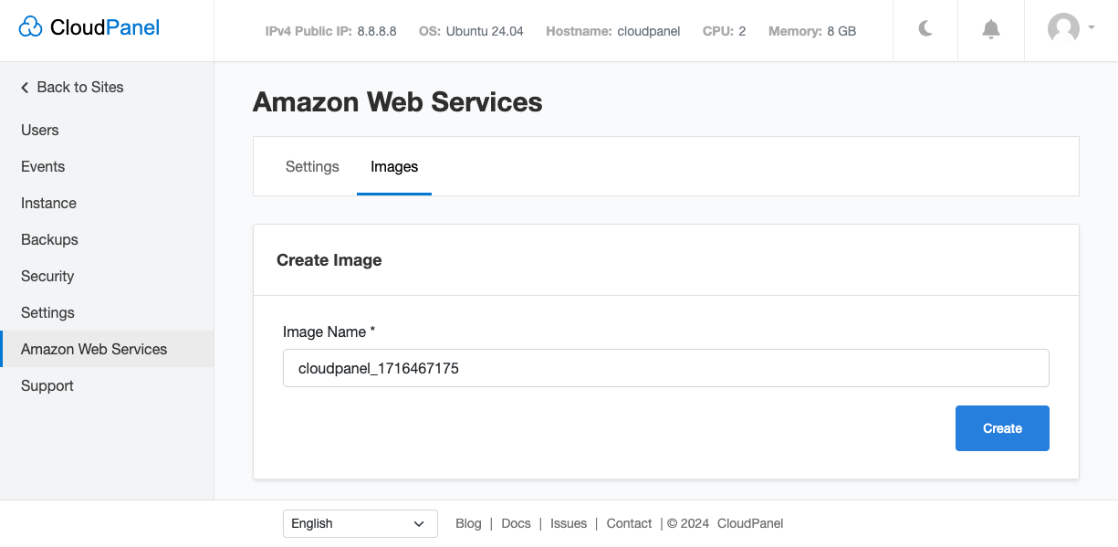Viewport: 1118px width, 547px height.
Task: Go back to Sites
Action: tap(72, 87)
